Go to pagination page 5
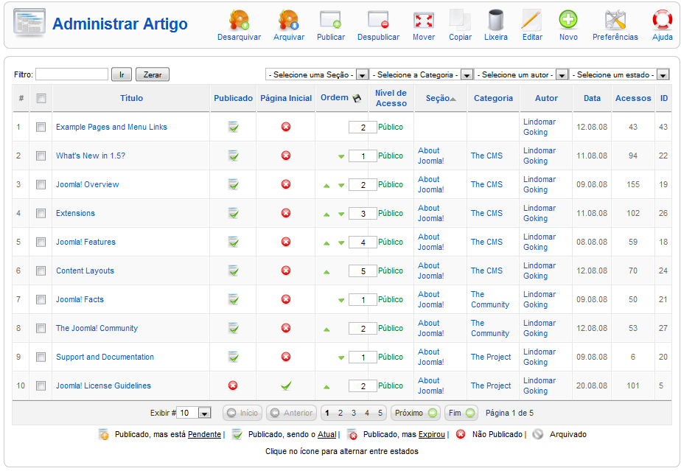Viewport: 681px width, 471px height. point(380,413)
